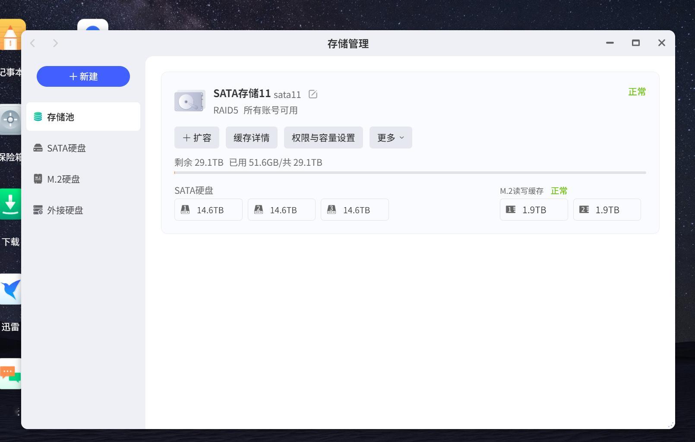
Task: Click the storage usage progress bar
Action: coord(410,173)
